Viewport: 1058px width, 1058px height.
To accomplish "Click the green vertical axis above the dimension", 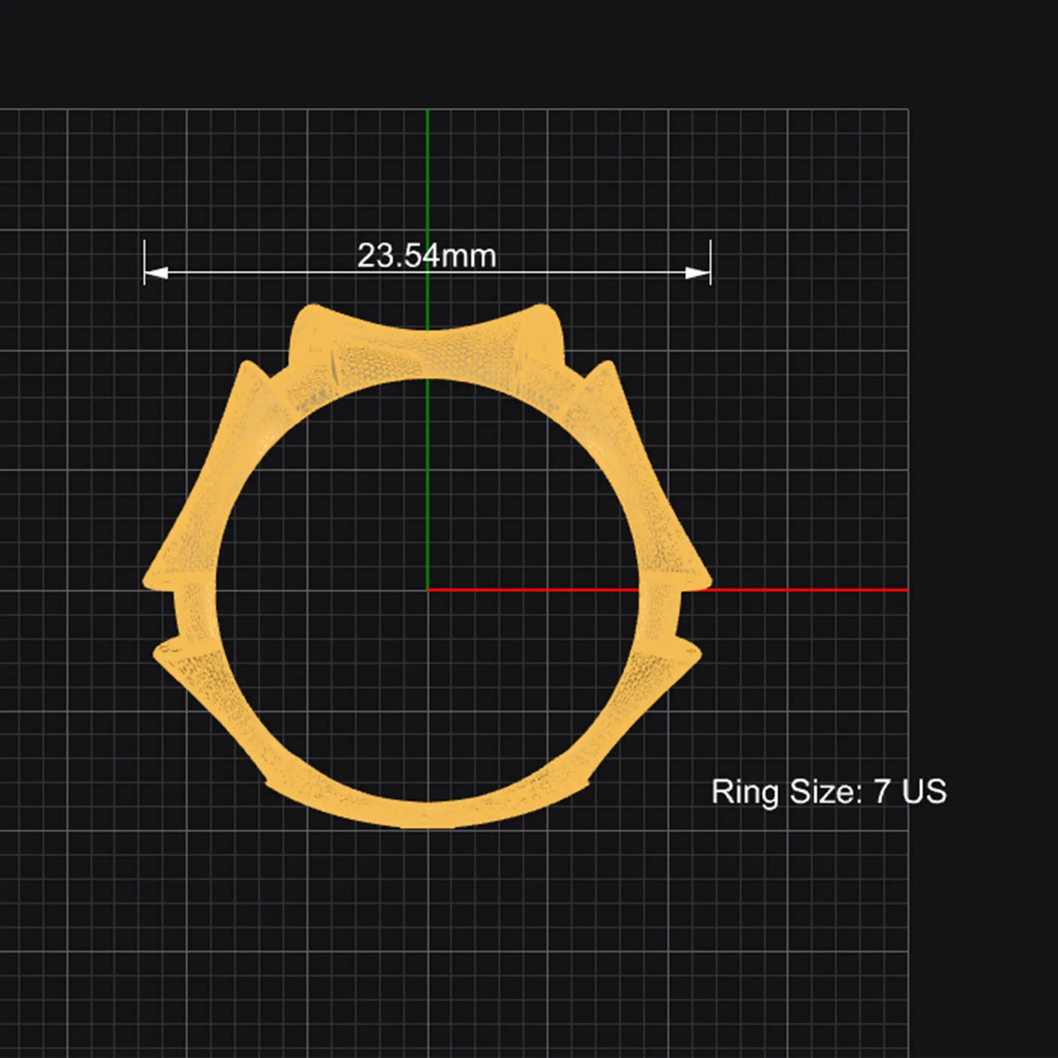I will pyautogui.click(x=427, y=175).
